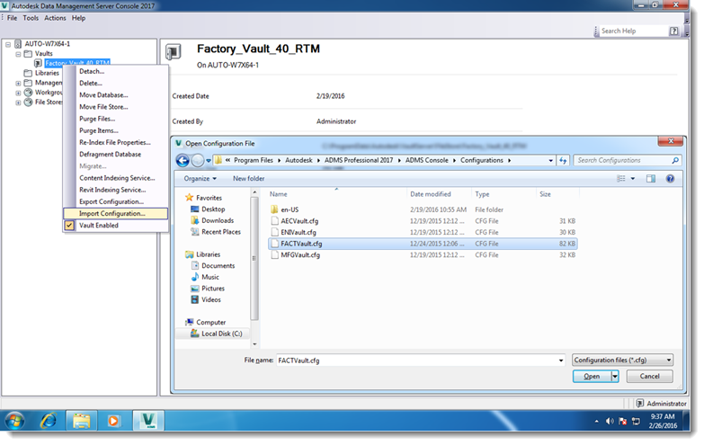Open Windows Explorer from taskbar

(x=82, y=422)
